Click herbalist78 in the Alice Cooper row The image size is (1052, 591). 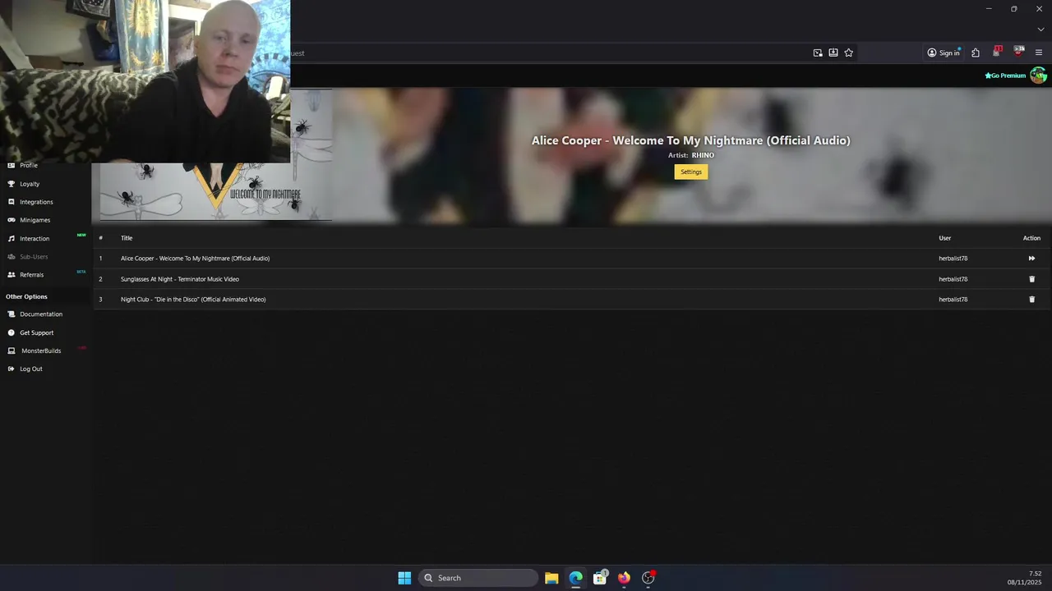953,259
